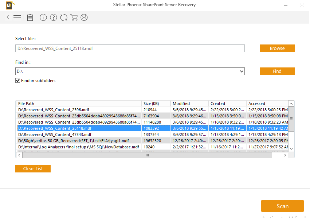Click the shopping cart buy icon
The width and height of the screenshot is (310, 218).
74,17
